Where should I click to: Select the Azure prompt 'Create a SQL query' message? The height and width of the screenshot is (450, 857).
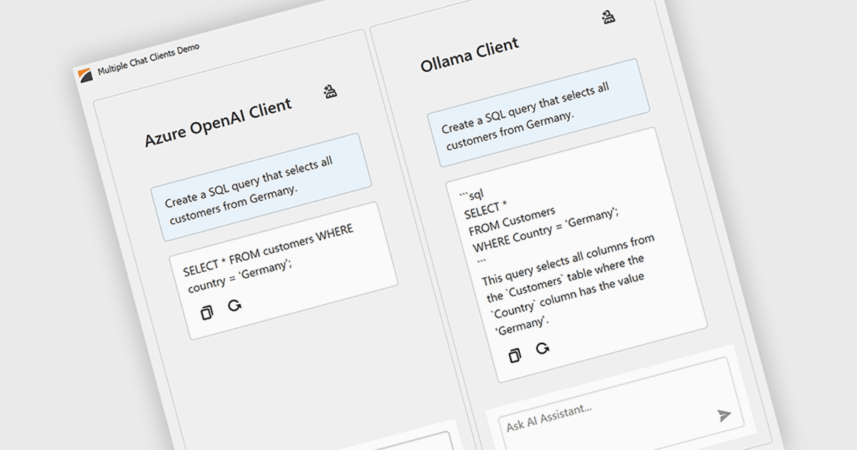tap(261, 186)
